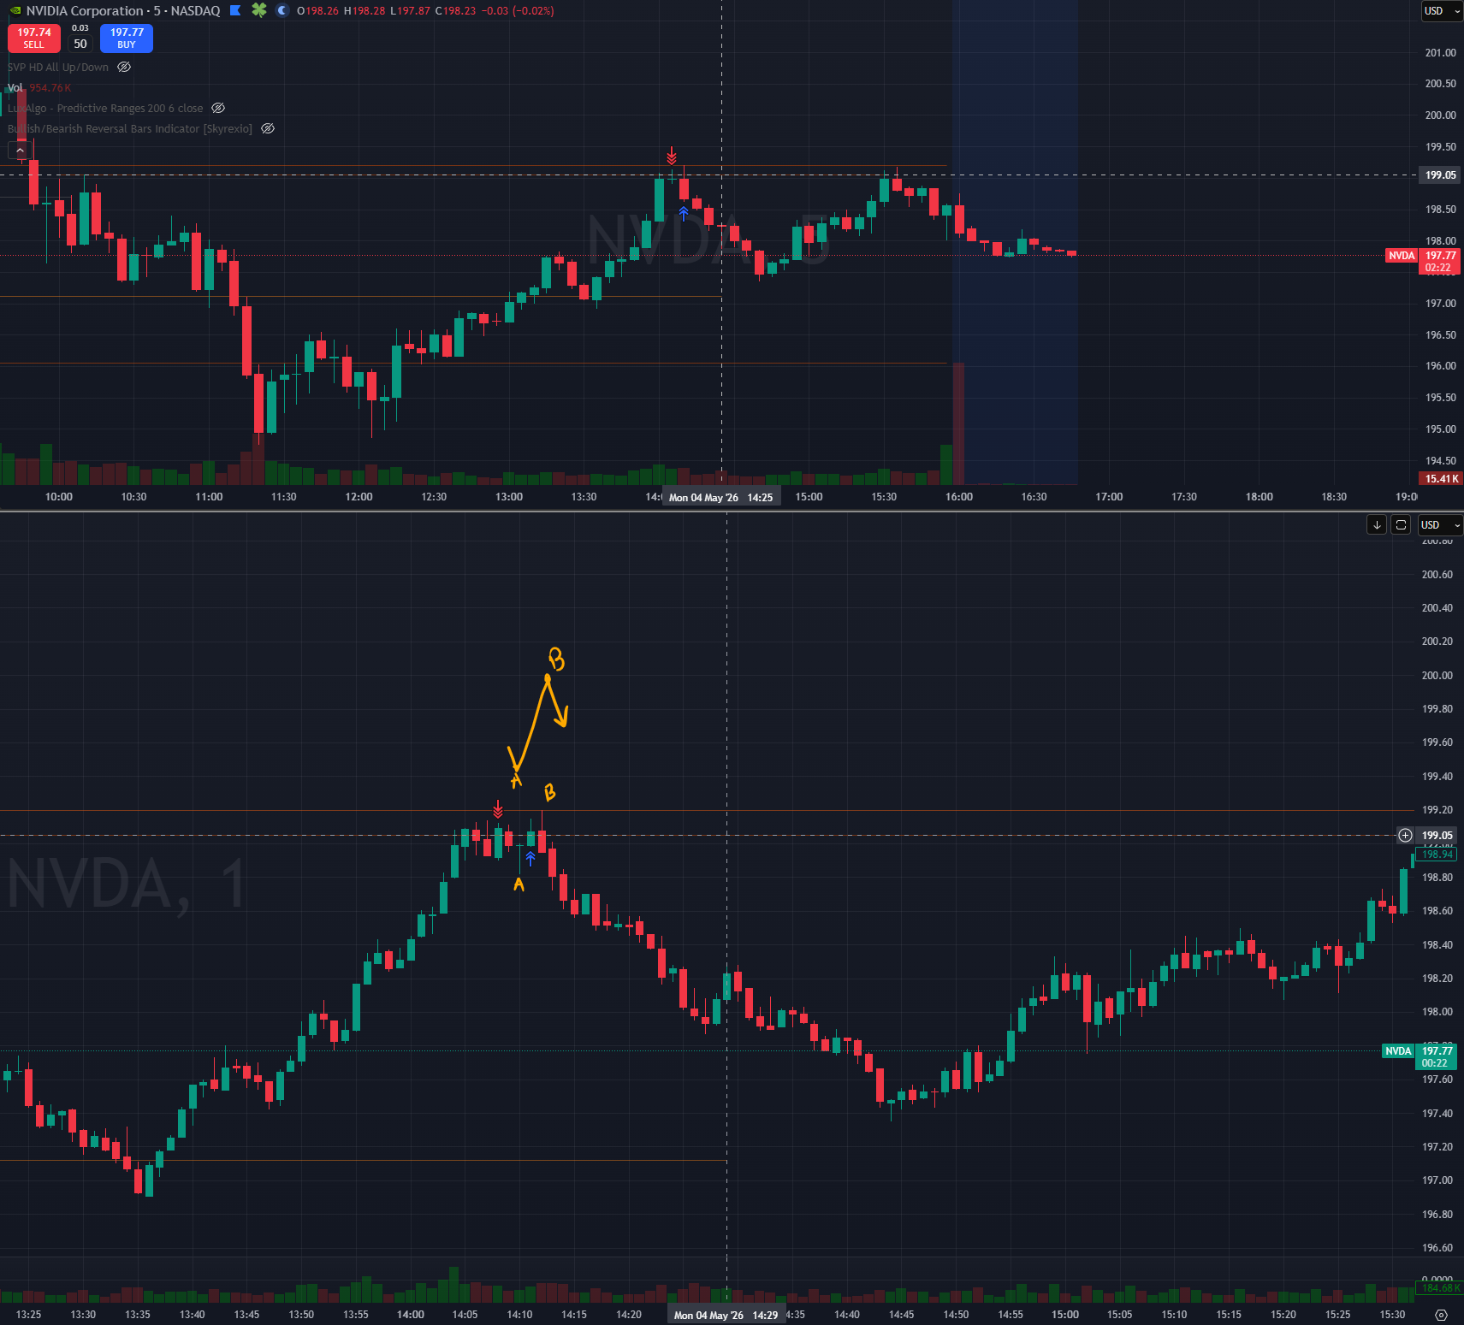Click the plus icon on 199.05 price label
The height and width of the screenshot is (1325, 1464).
(x=1405, y=835)
